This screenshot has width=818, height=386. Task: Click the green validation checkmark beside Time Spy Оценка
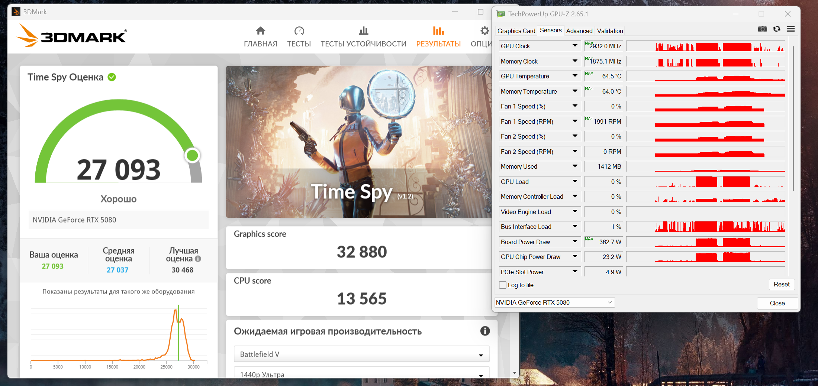tap(112, 77)
